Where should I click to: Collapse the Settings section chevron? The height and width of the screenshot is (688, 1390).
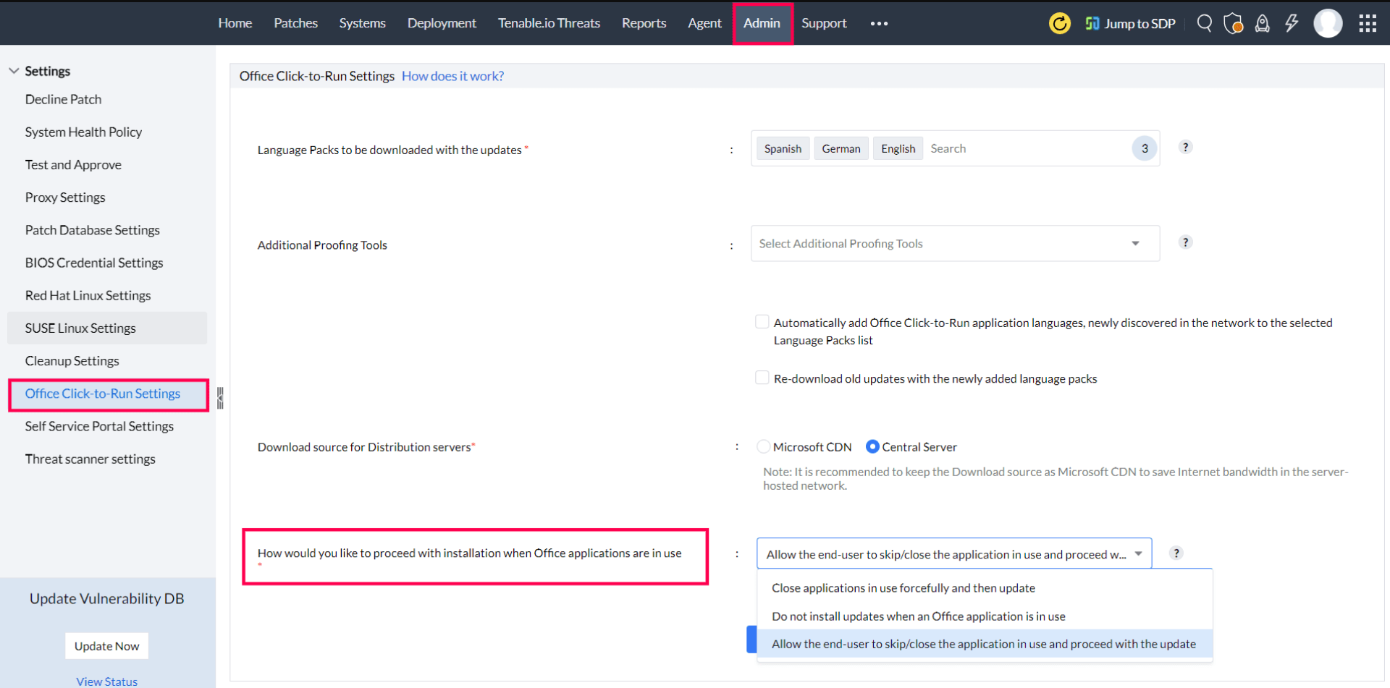[14, 71]
